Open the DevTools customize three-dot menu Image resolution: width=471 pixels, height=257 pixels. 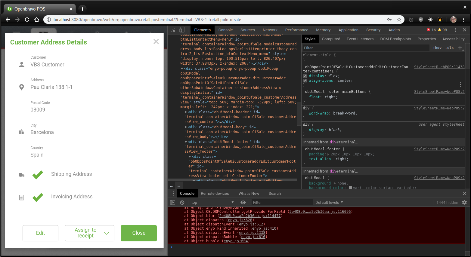(455, 30)
